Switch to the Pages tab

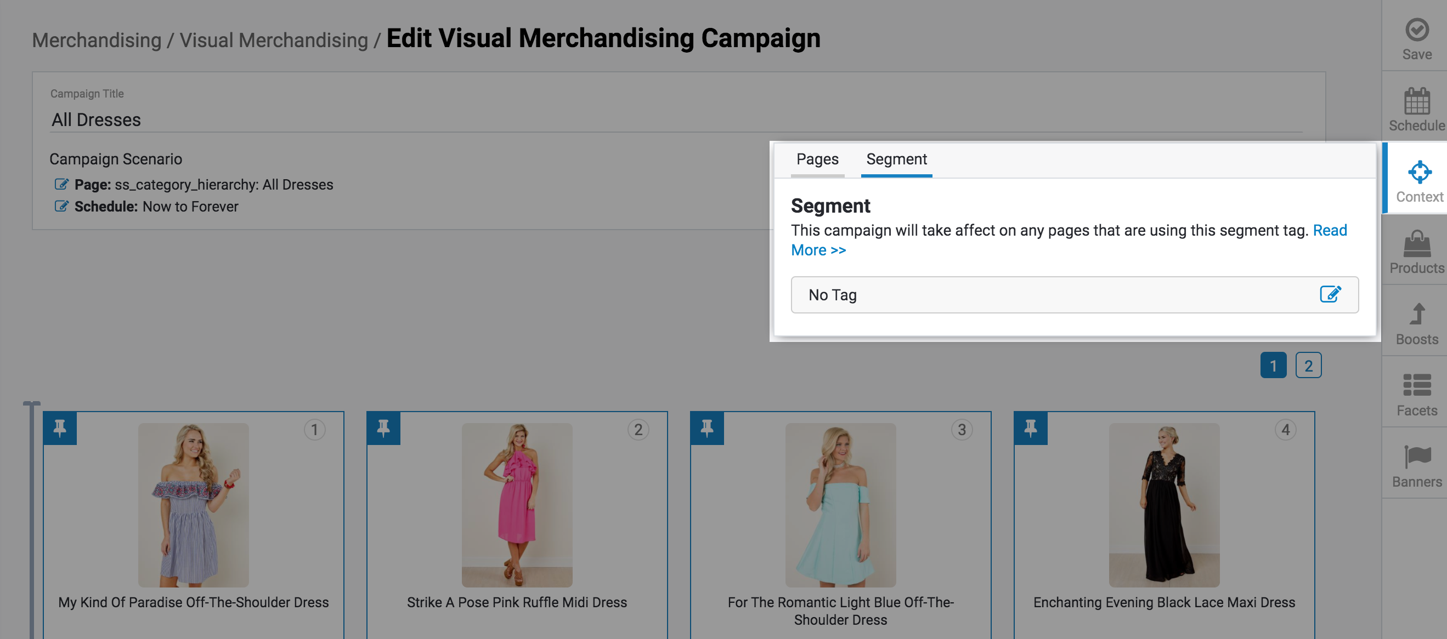point(817,159)
